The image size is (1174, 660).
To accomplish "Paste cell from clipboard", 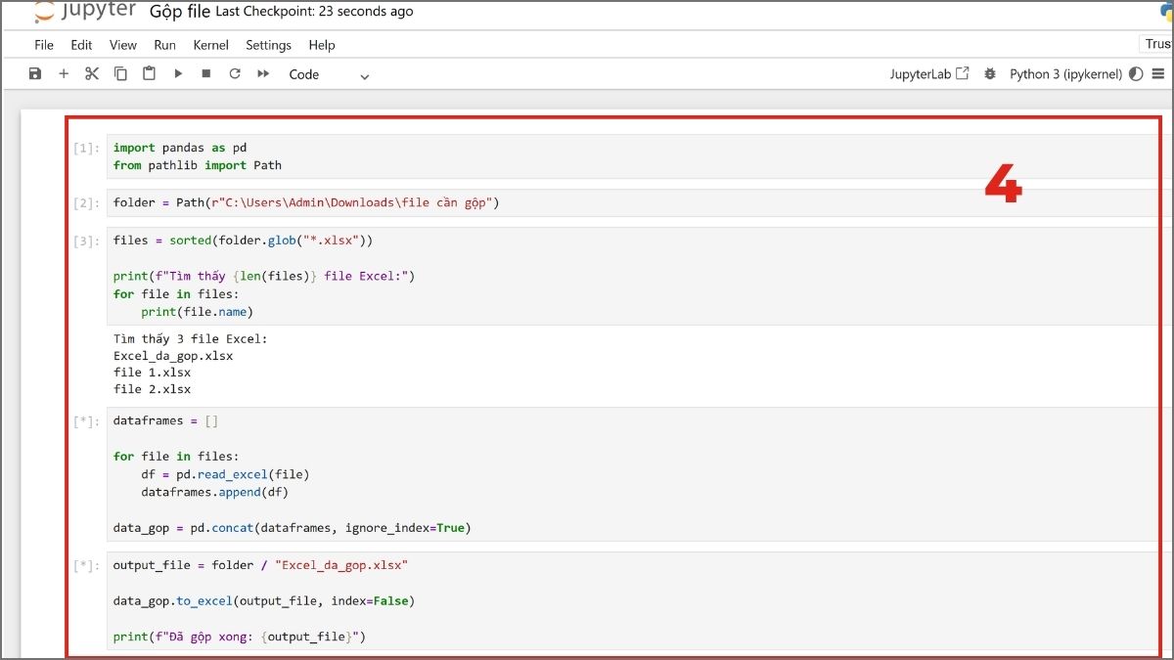I will (x=149, y=73).
